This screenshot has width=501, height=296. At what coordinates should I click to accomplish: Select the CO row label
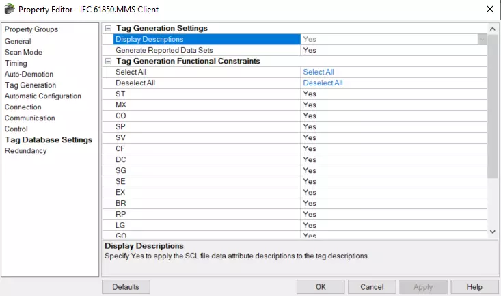click(121, 116)
